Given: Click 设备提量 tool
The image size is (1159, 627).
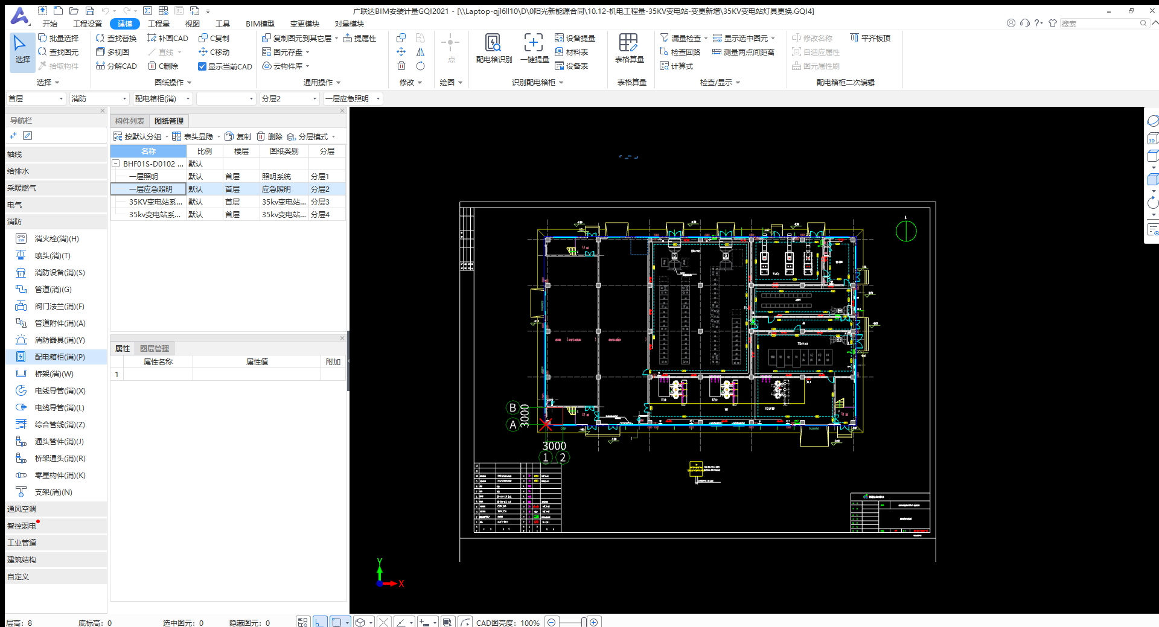Looking at the screenshot, I should 575,38.
